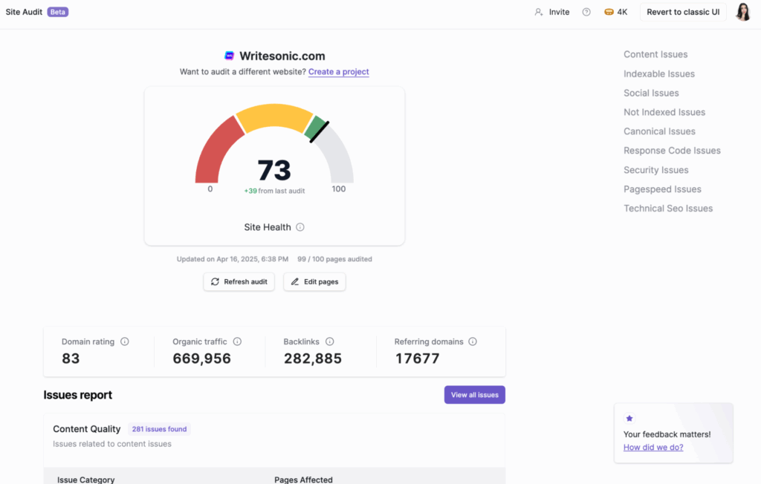Click the green segment of health gauge

click(x=314, y=128)
